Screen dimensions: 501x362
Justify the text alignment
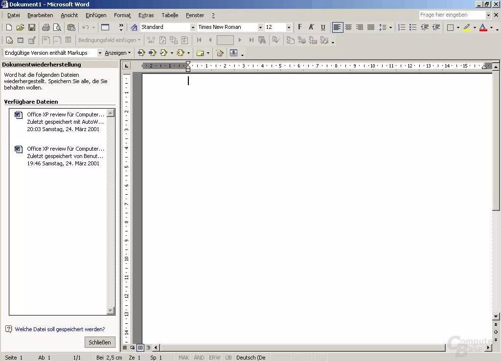(371, 27)
